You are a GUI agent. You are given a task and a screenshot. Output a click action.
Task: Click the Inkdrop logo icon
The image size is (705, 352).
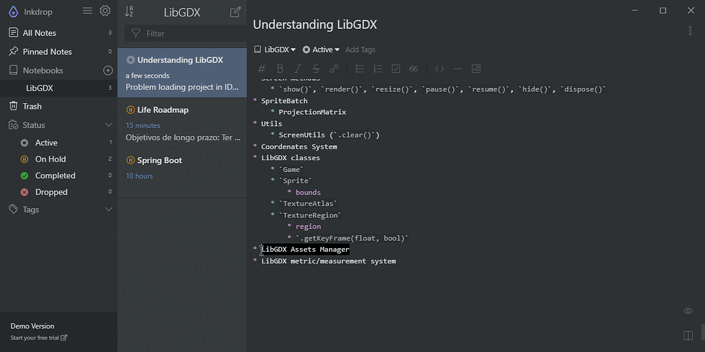tap(14, 12)
